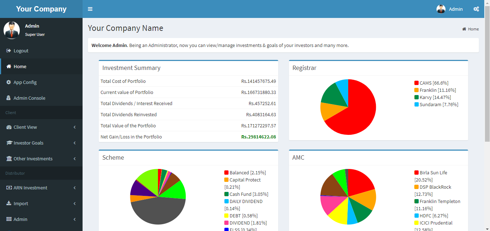Click the Admin avatar in top bar
490x231 pixels.
coord(441,9)
